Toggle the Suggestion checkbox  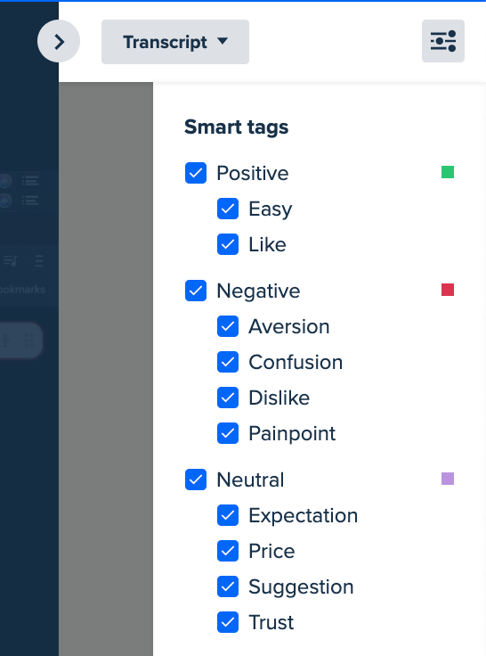(x=228, y=586)
